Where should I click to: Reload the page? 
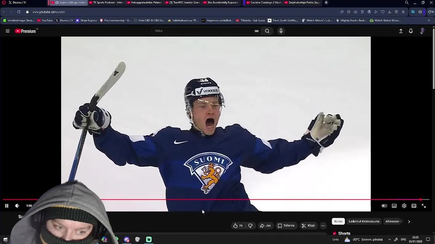pyautogui.click(x=19, y=12)
